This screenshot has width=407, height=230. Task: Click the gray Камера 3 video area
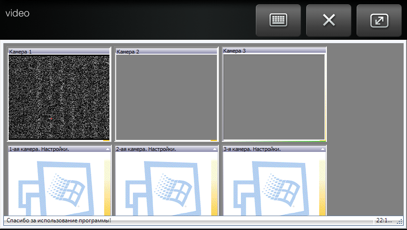[274, 97]
